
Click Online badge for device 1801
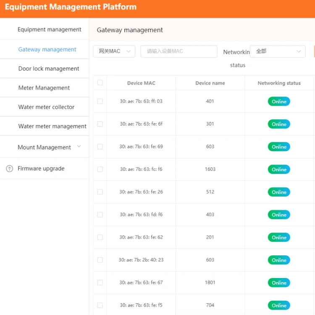point(279,283)
